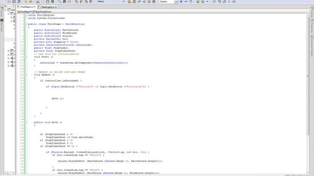
Task: Open the Document Outline side panel
Action: 312,46
